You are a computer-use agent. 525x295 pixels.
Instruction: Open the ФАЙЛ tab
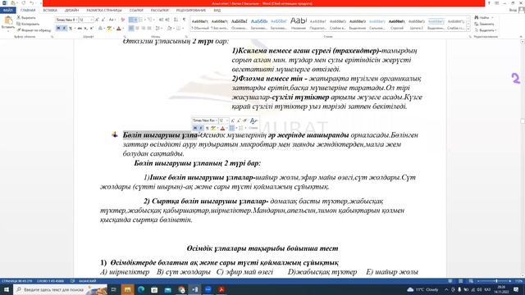[x=7, y=11]
